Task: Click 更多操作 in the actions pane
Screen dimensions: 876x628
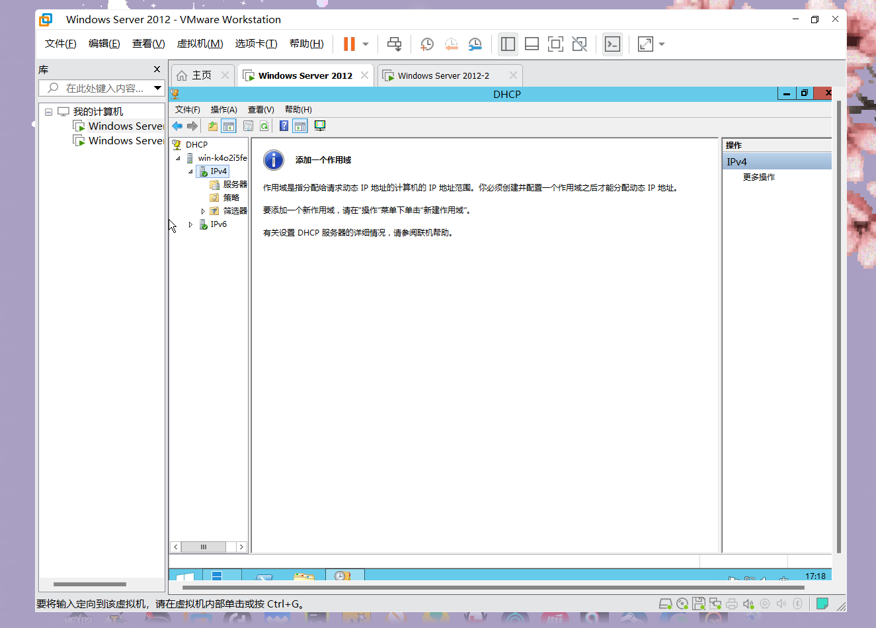Action: [x=759, y=177]
